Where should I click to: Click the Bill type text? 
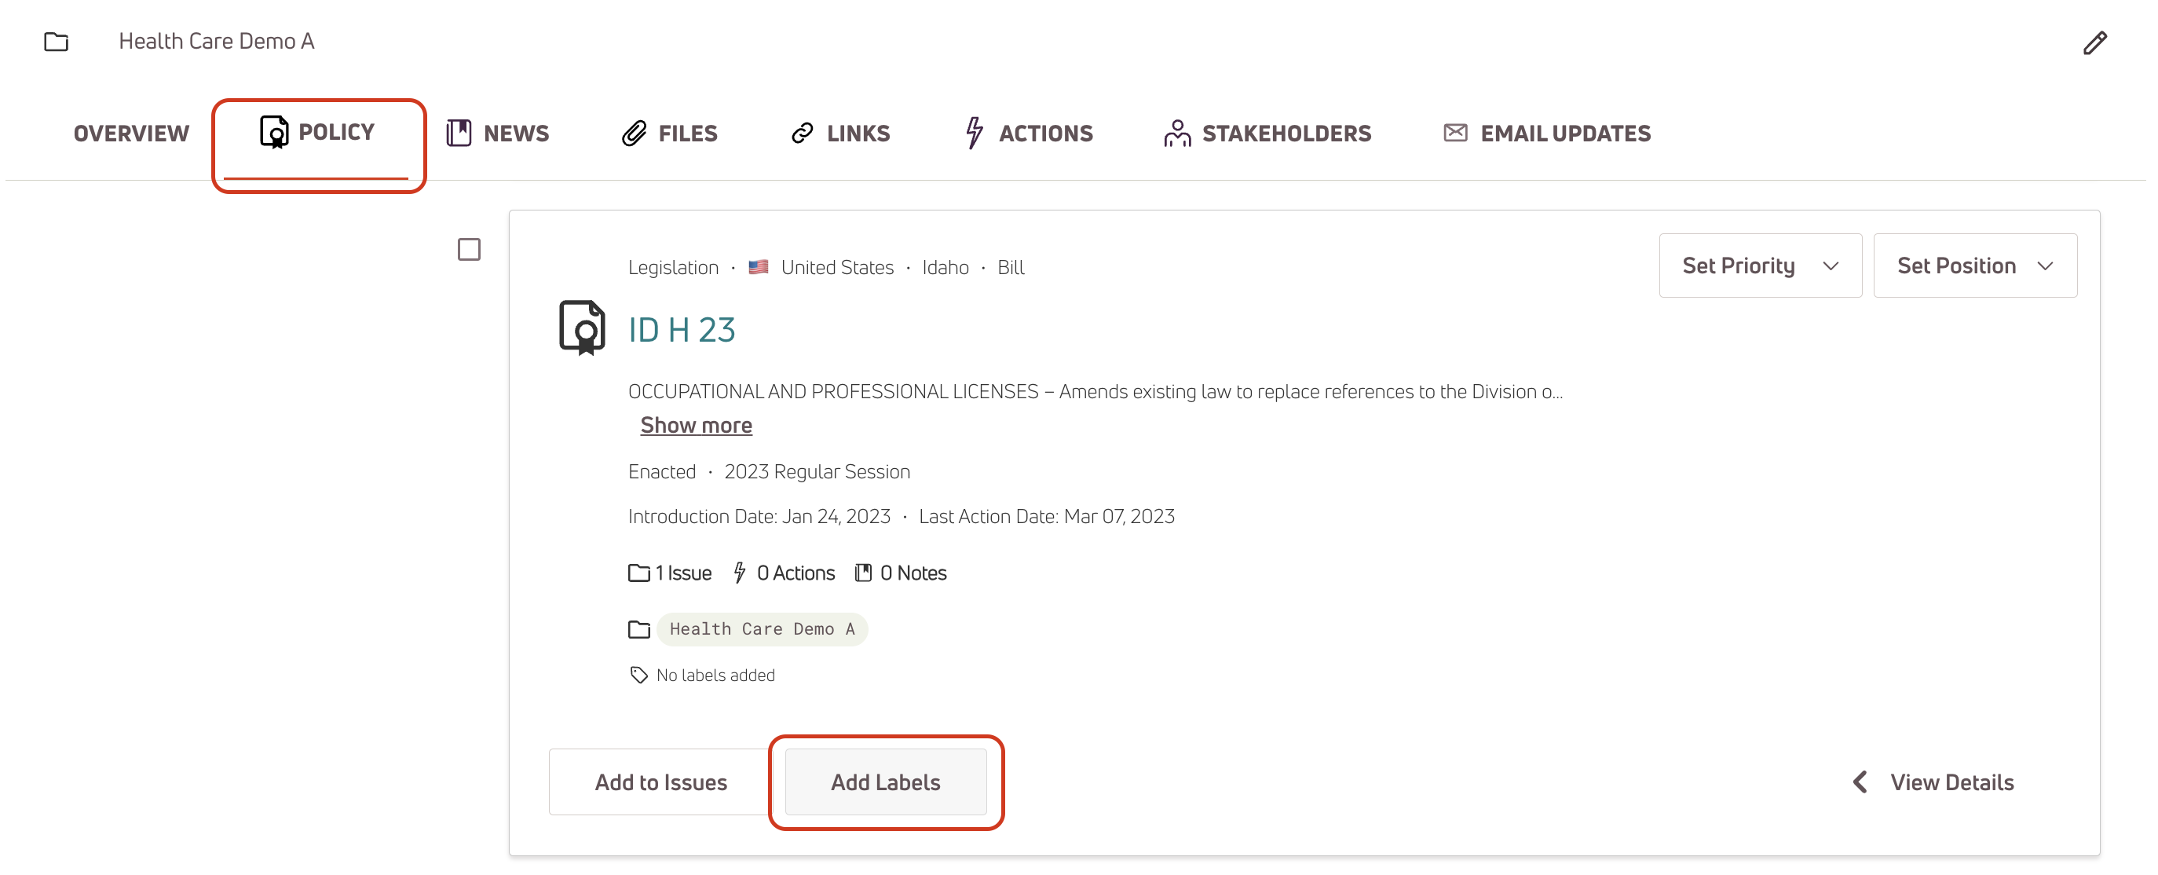tap(1011, 266)
